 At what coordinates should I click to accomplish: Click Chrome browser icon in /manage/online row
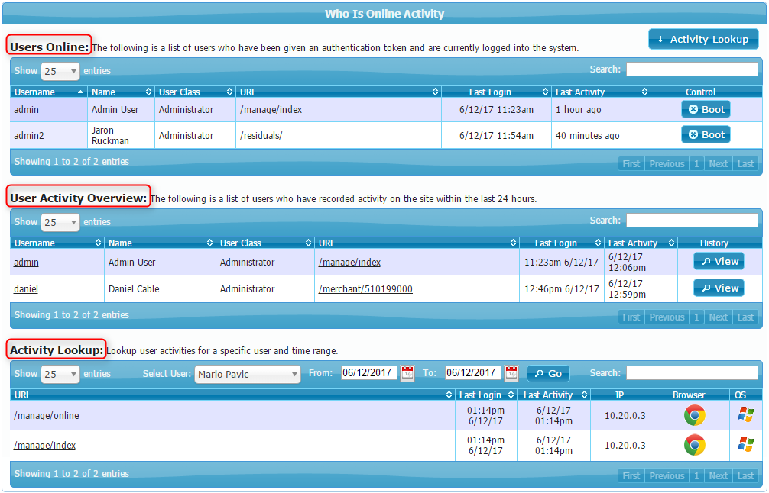(694, 415)
